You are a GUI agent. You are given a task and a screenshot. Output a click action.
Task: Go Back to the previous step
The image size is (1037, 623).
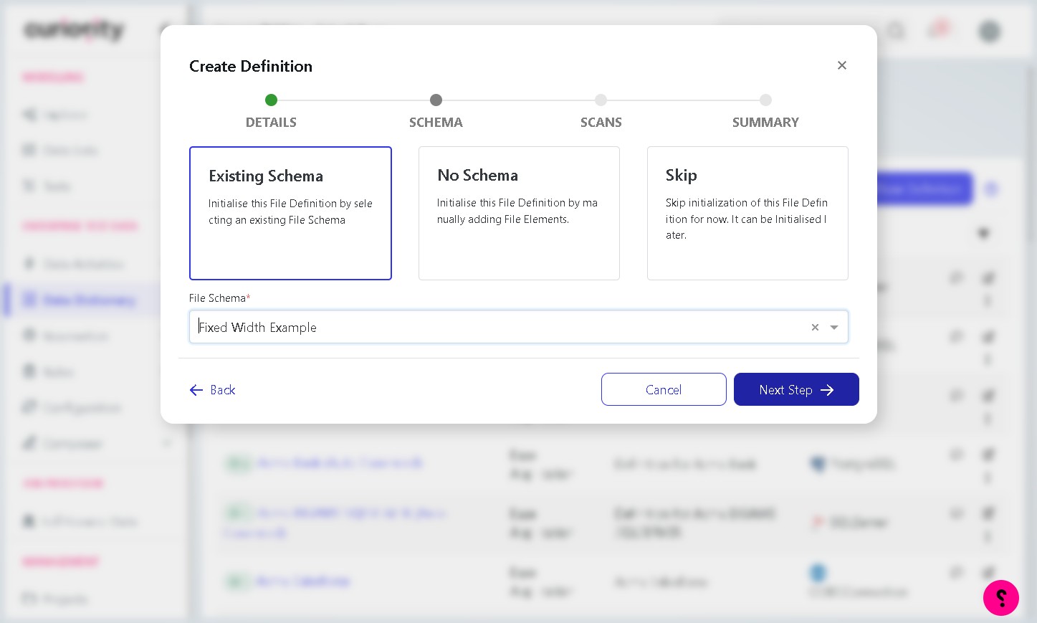click(x=212, y=390)
